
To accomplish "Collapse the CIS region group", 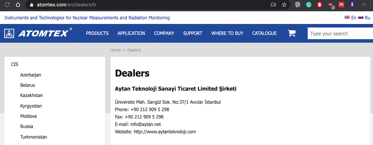I will (15, 64).
